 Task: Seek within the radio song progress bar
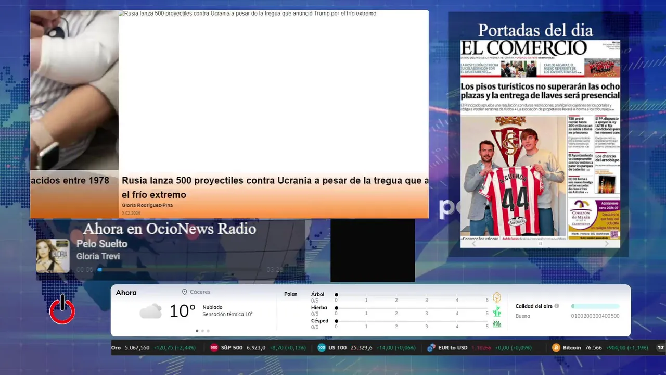[x=181, y=270]
